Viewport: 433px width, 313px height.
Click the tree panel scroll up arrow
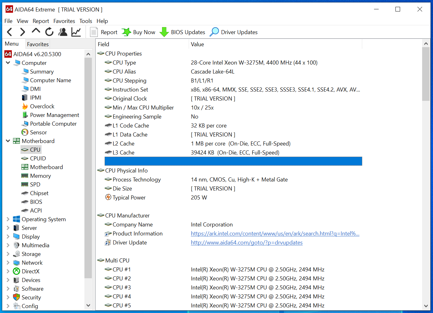coord(88,54)
